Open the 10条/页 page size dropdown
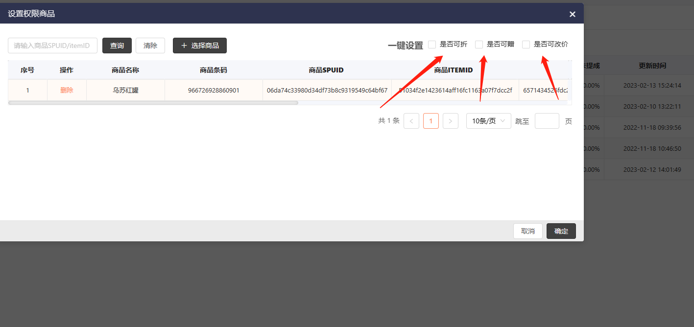 488,121
